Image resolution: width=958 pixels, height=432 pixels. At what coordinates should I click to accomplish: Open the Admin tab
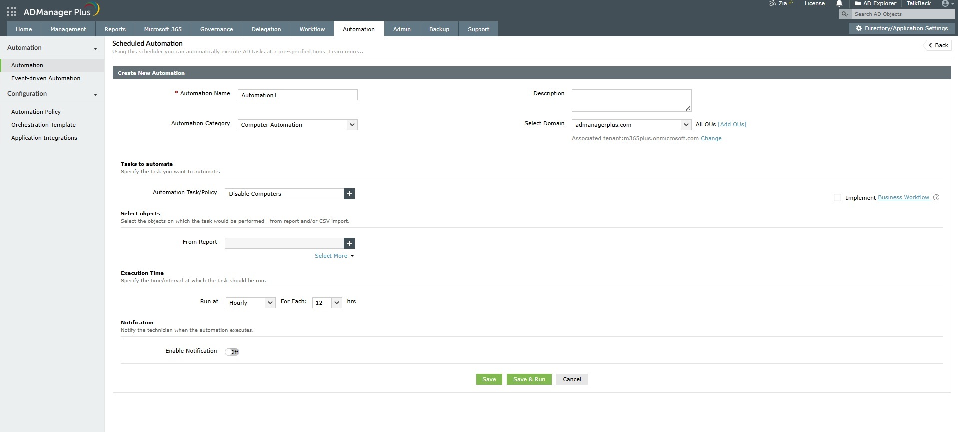[402, 29]
